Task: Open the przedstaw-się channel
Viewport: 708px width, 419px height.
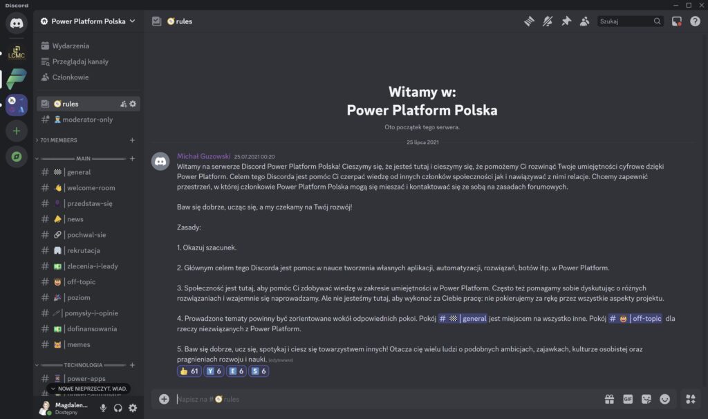Action: (x=88, y=204)
